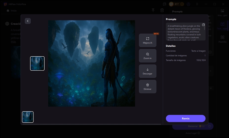Screen dimensions: 229x138
Task: Click the help question mark near Generar
Action: 210,126
